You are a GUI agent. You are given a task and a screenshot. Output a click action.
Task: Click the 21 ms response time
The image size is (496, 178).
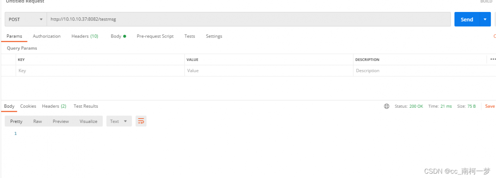click(446, 106)
